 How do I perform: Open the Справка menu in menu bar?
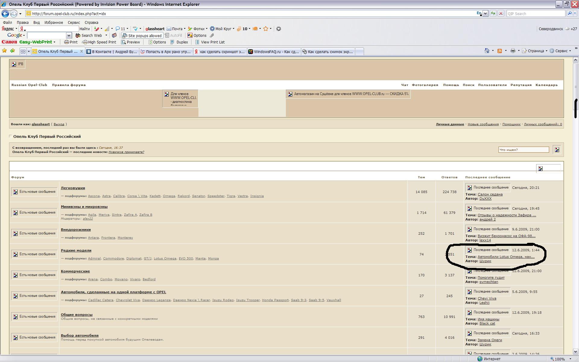coord(91,22)
